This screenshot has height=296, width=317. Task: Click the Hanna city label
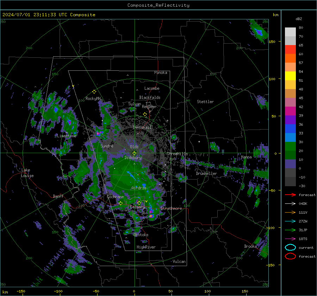coord(246,157)
